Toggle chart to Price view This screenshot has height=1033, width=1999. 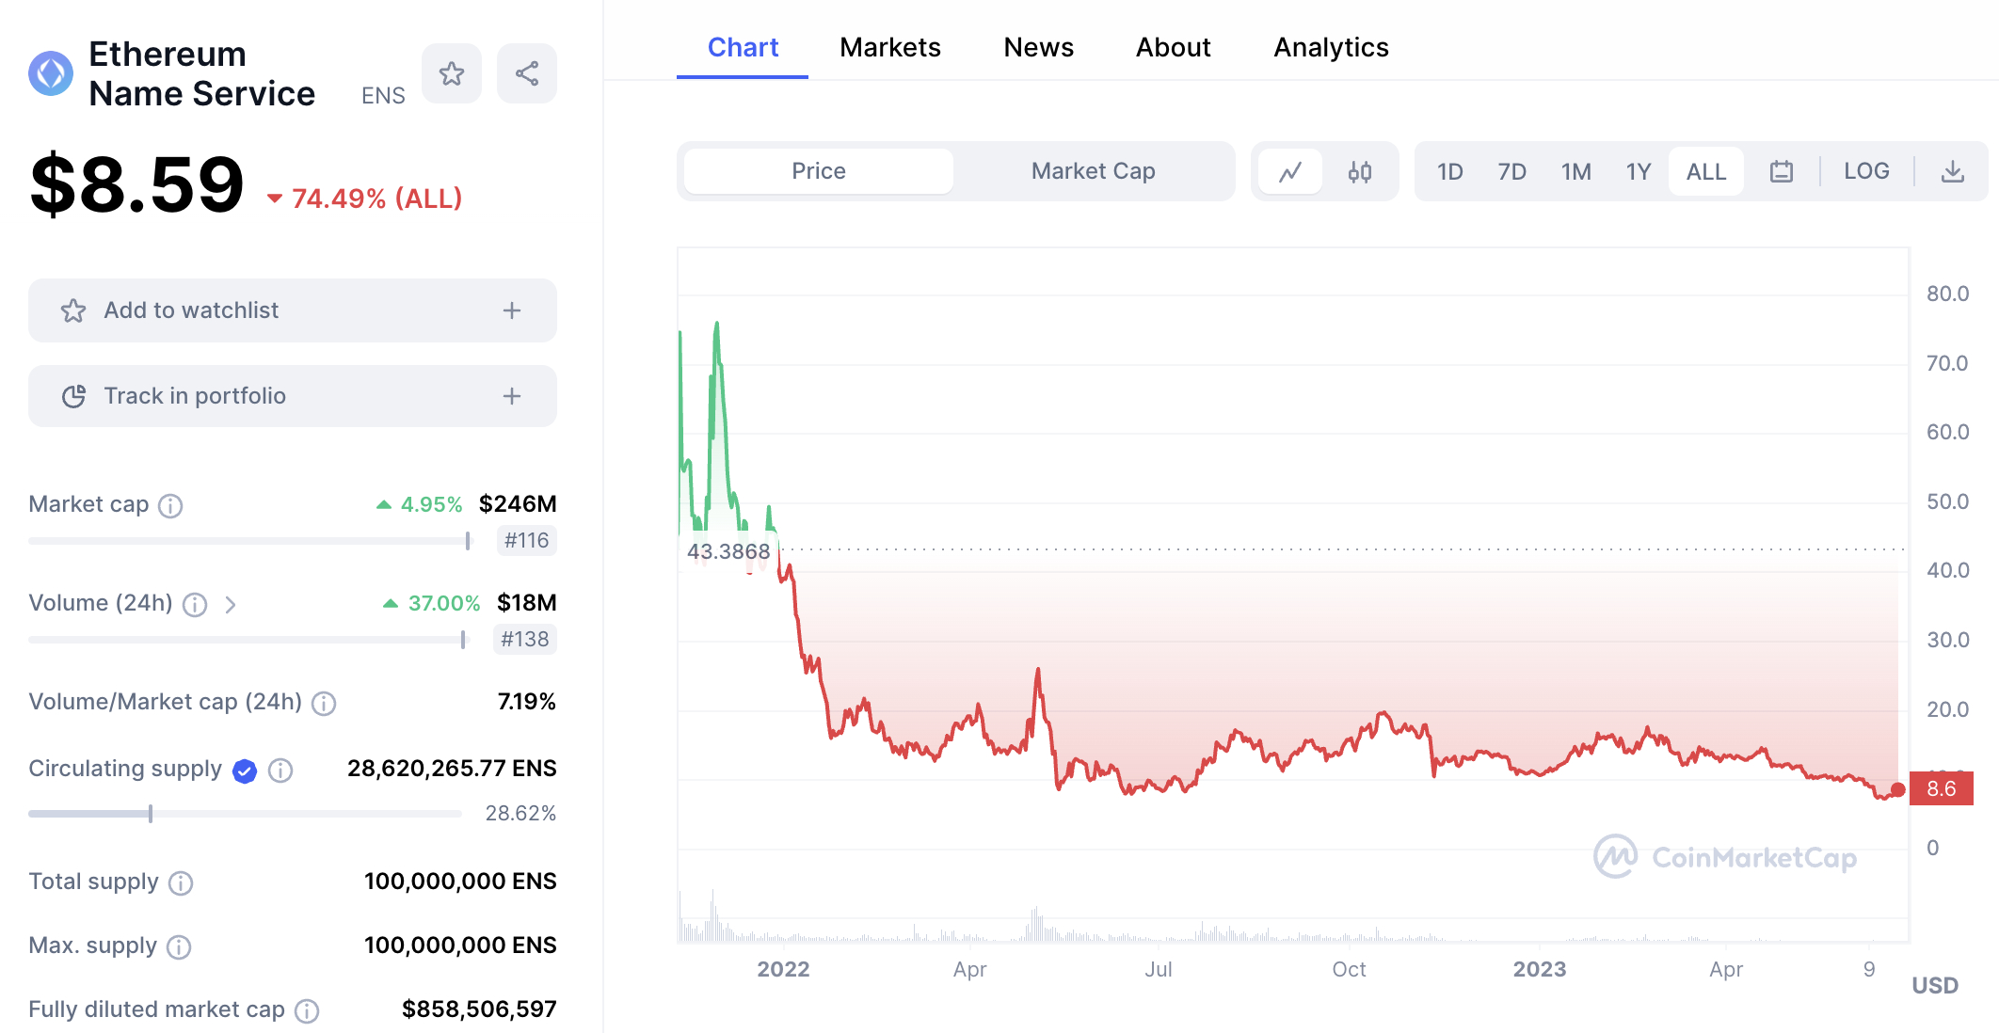pos(819,171)
